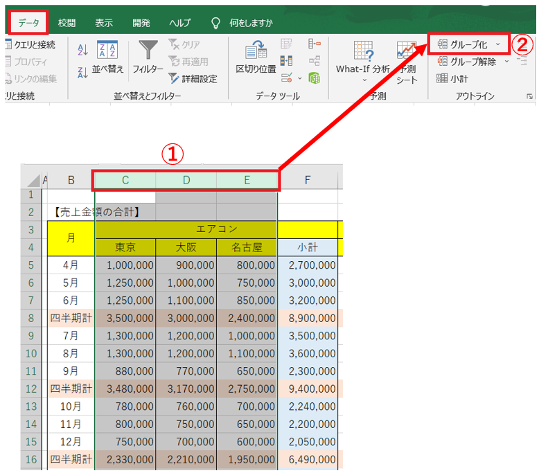Select column D header
Image resolution: width=539 pixels, height=473 pixels.
click(x=186, y=180)
